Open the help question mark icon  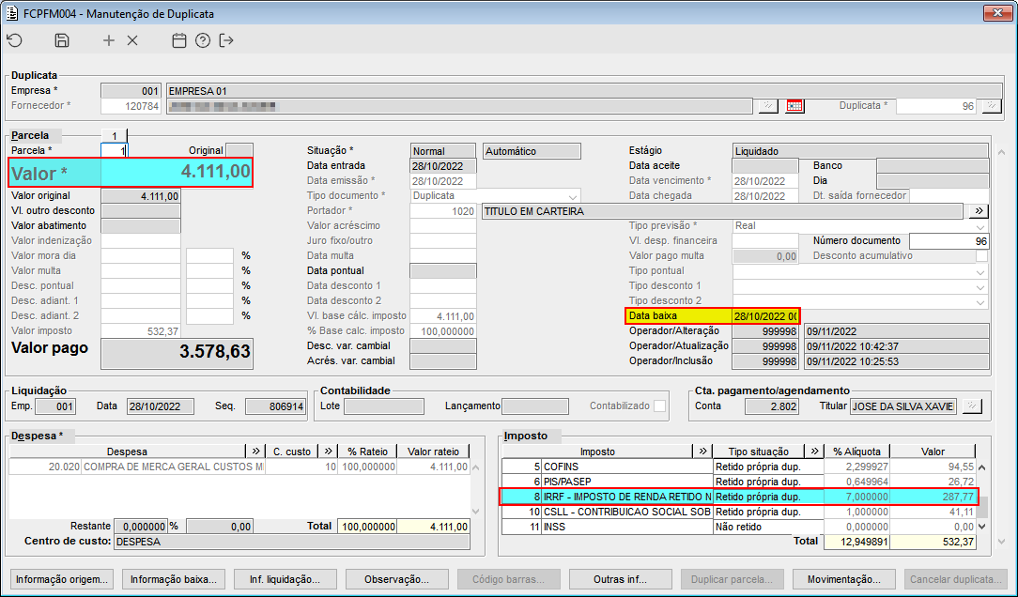(203, 40)
